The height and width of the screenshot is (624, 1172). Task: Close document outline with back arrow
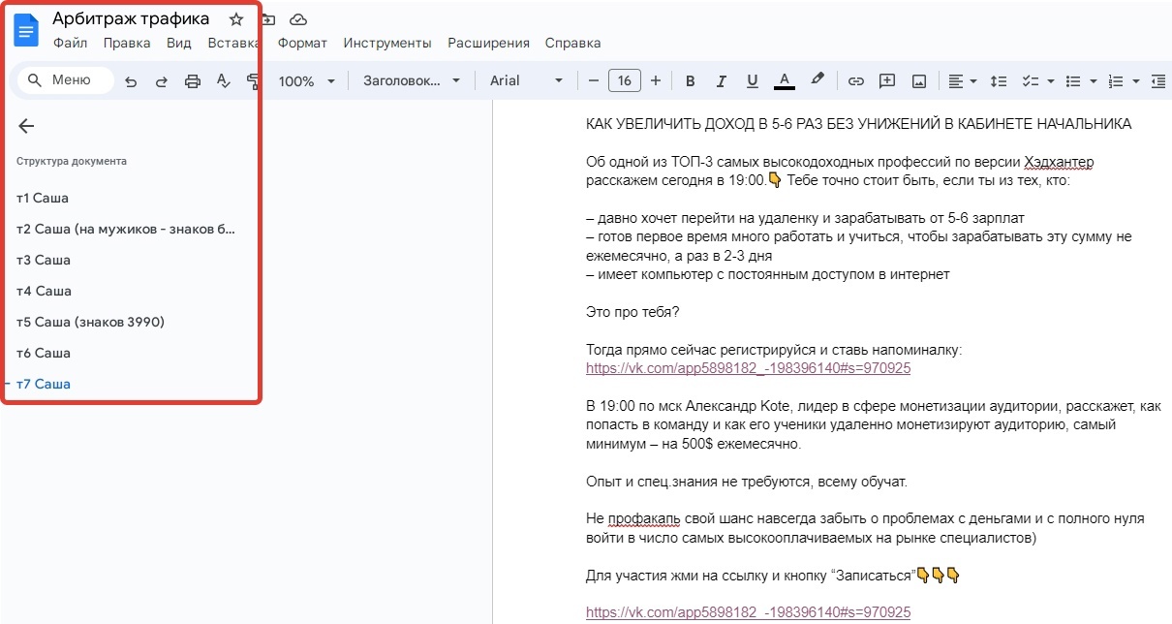26,126
